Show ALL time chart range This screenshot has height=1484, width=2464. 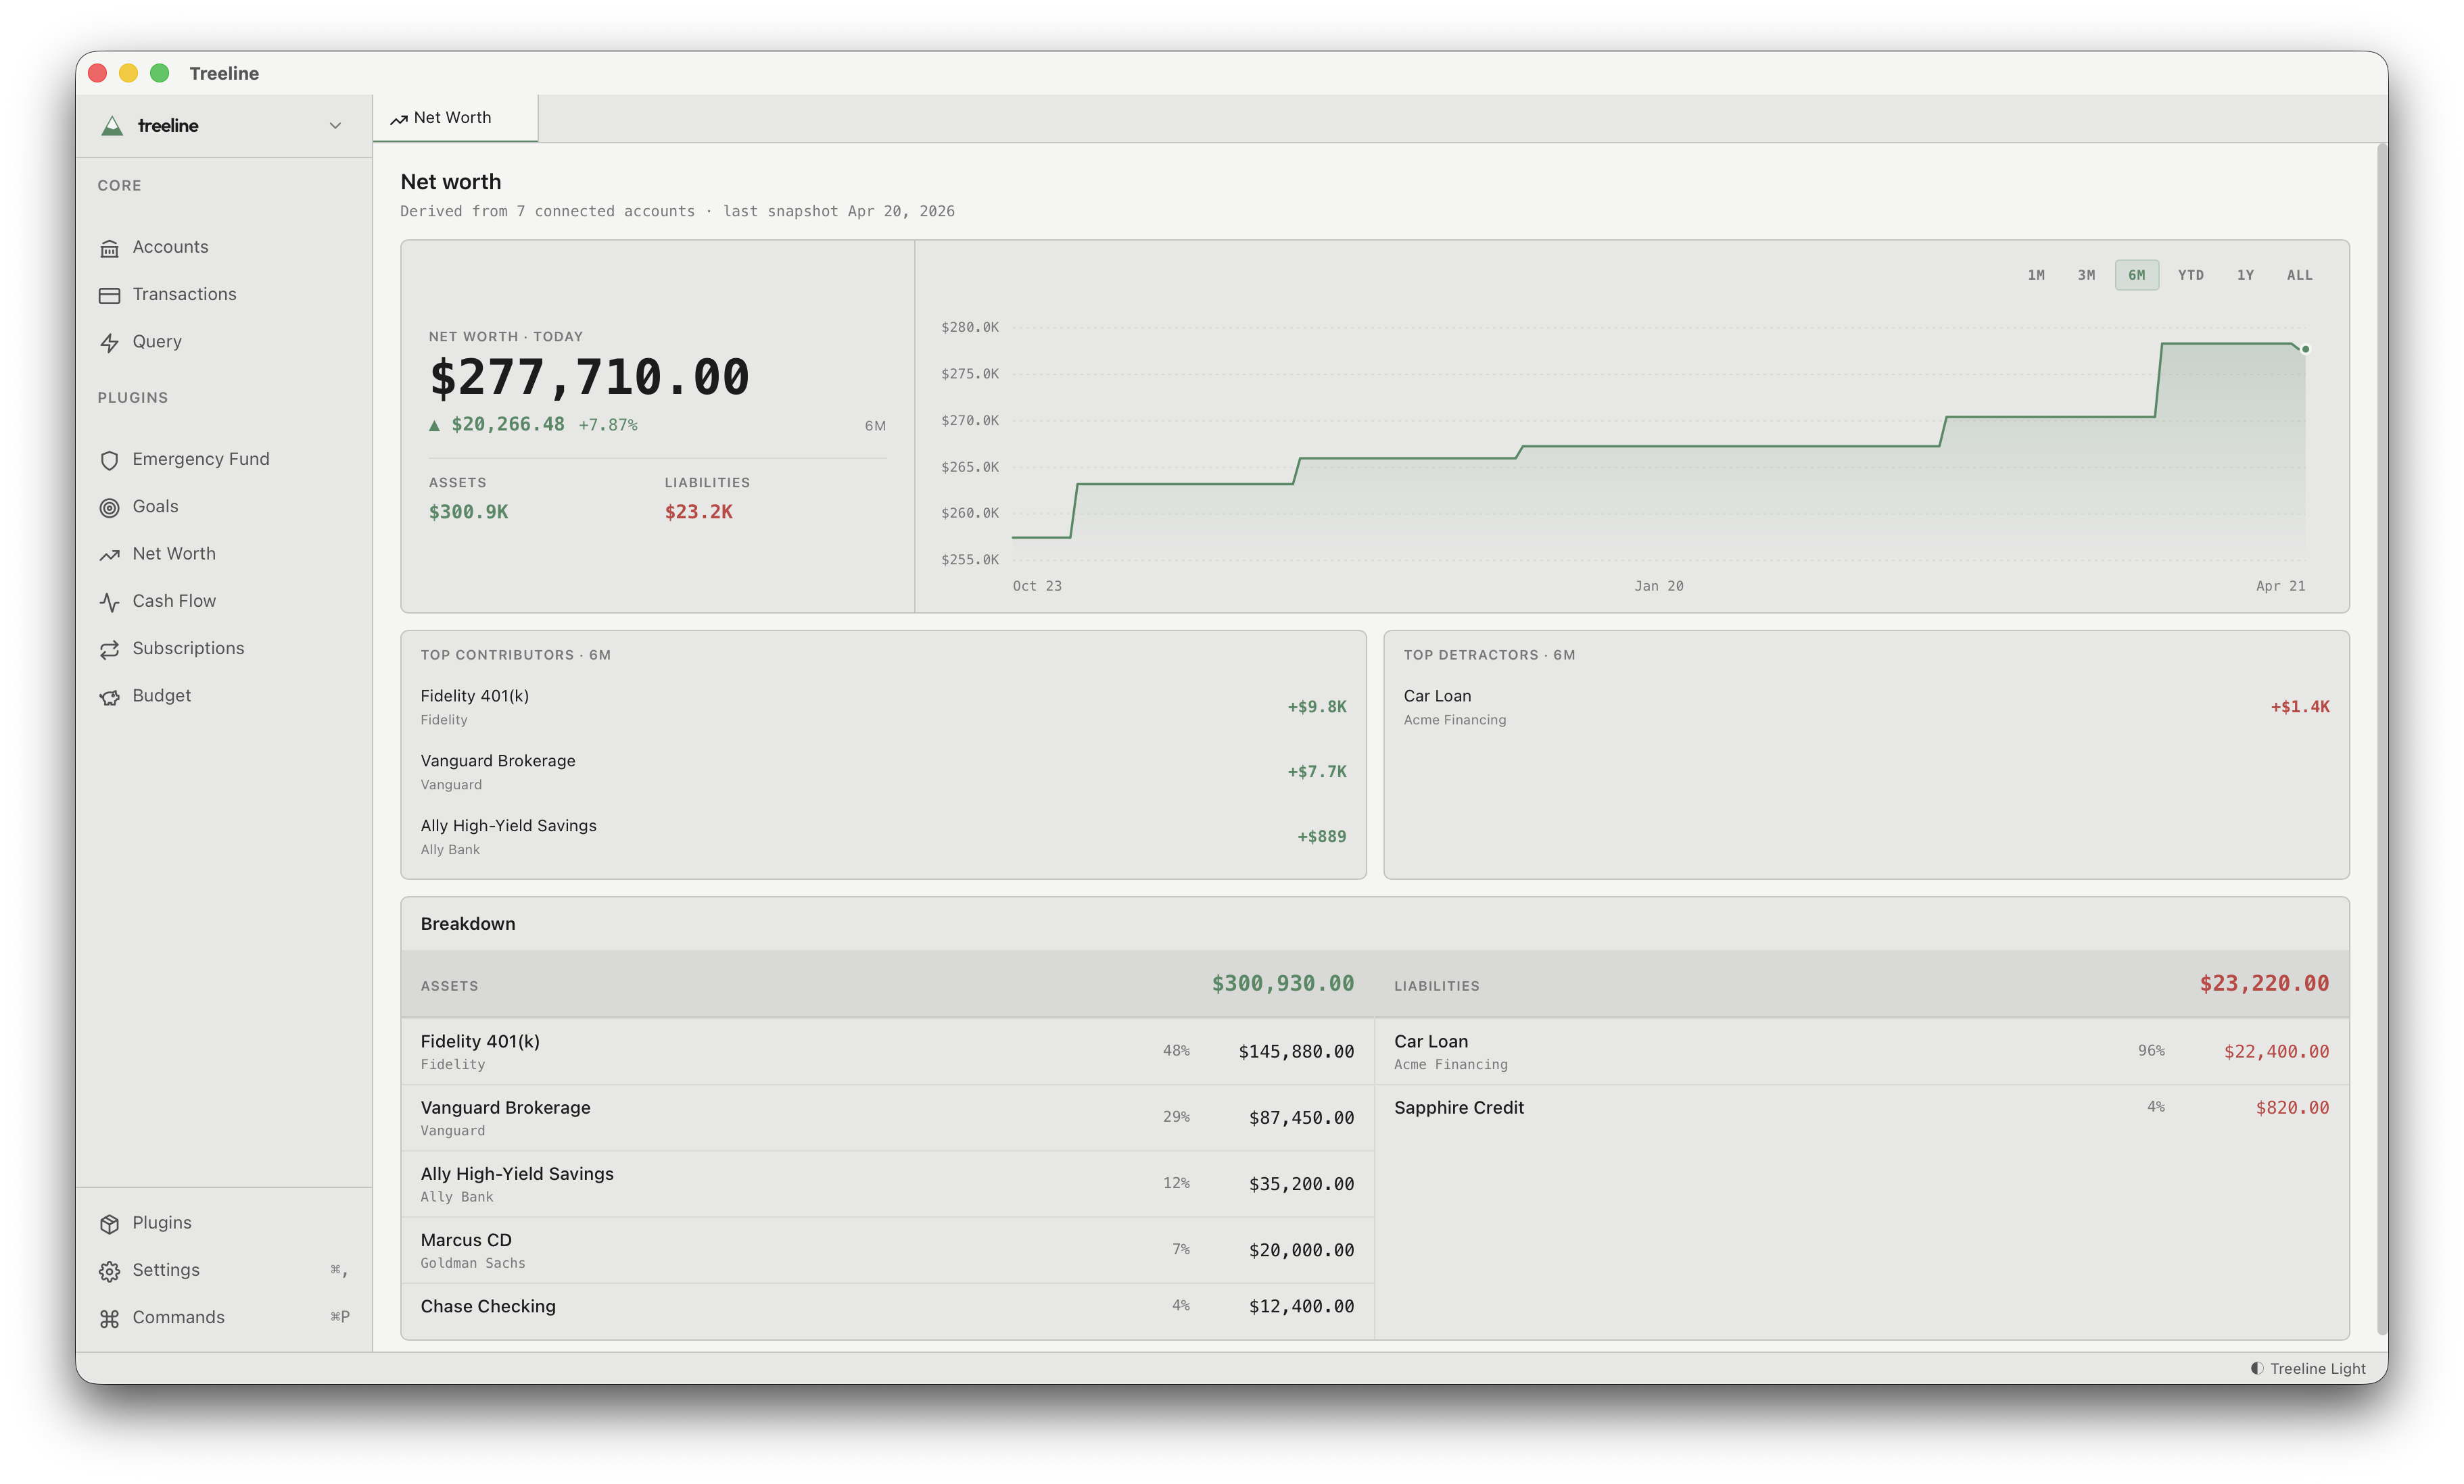(x=2299, y=275)
